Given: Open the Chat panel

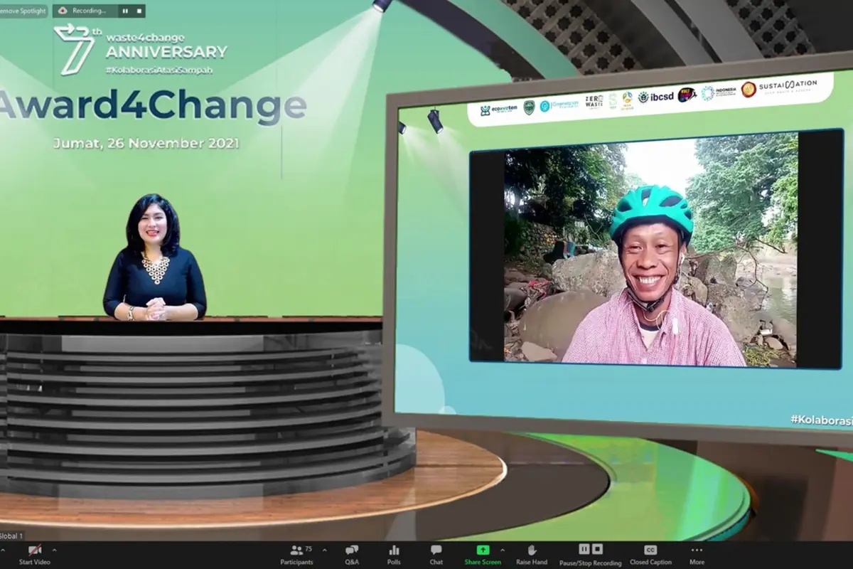Looking at the screenshot, I should coord(436,555).
